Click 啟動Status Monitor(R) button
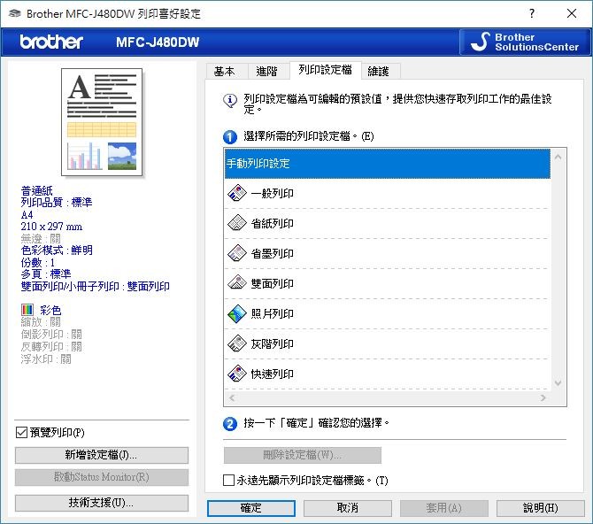This screenshot has height=524, width=593. pyautogui.click(x=102, y=477)
